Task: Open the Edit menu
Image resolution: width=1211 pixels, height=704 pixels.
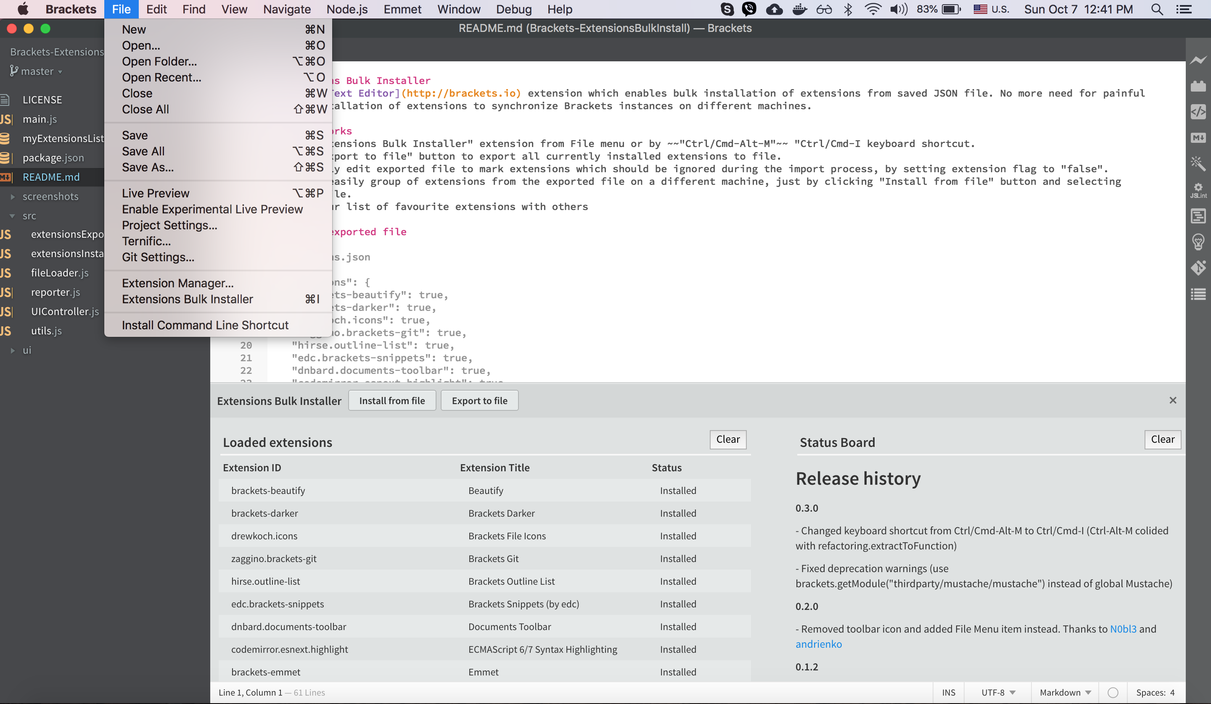Action: click(x=157, y=9)
